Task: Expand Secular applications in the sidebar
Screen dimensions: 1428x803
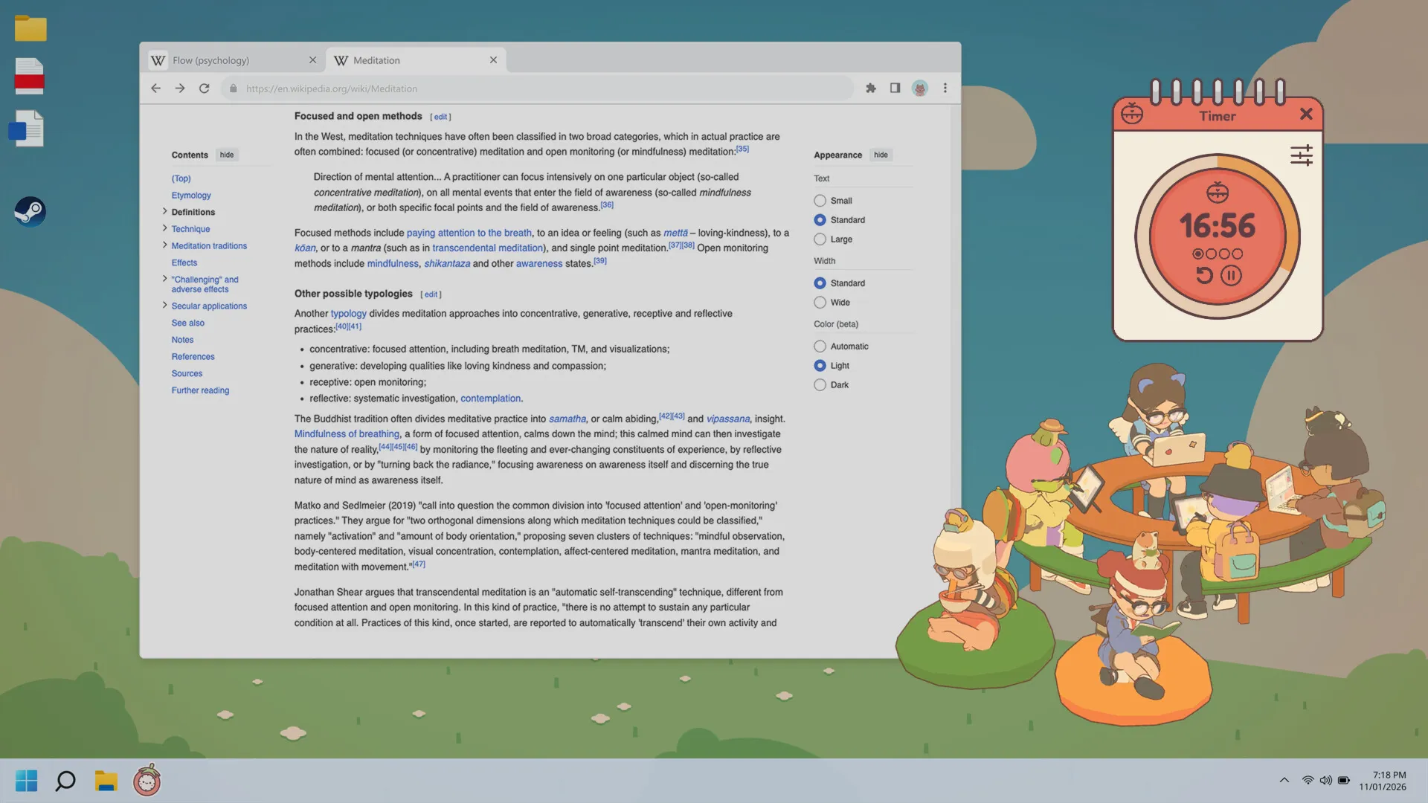Action: (x=165, y=305)
